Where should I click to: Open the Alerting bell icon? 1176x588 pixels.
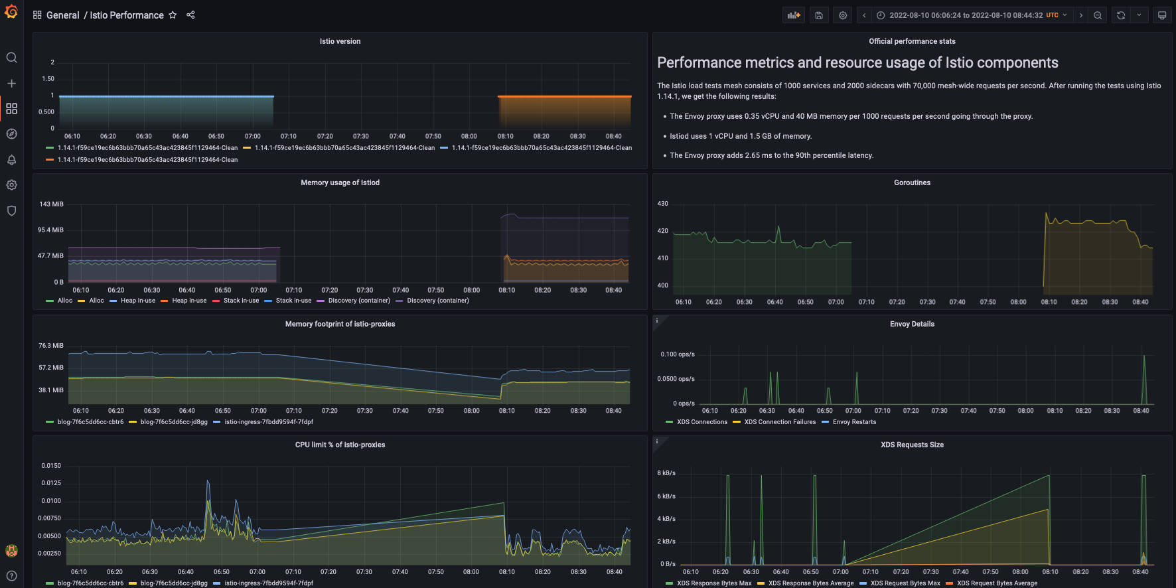pos(11,159)
